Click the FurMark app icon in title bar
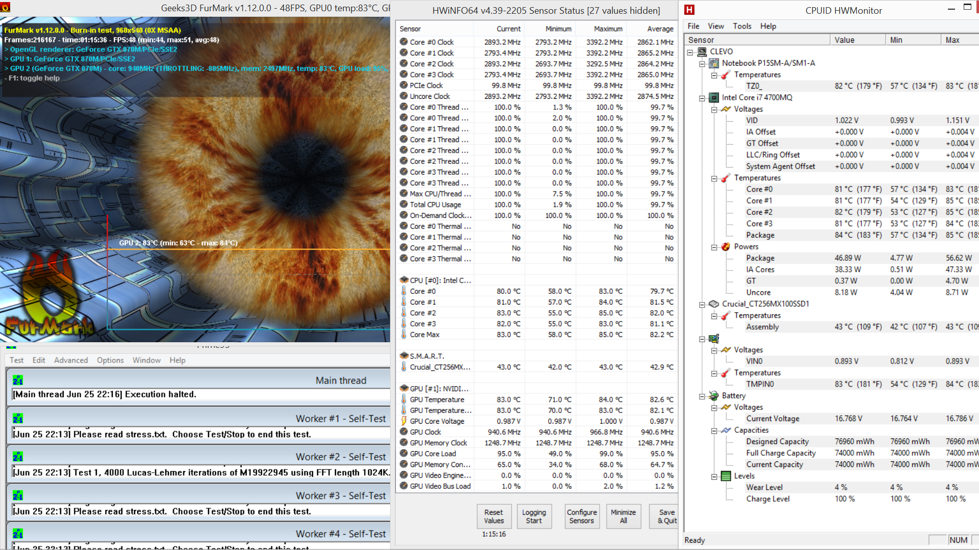979x550 pixels. pyautogui.click(x=5, y=8)
